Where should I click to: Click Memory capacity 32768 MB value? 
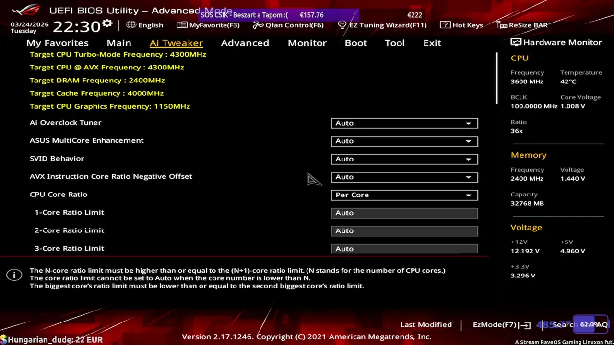527,203
